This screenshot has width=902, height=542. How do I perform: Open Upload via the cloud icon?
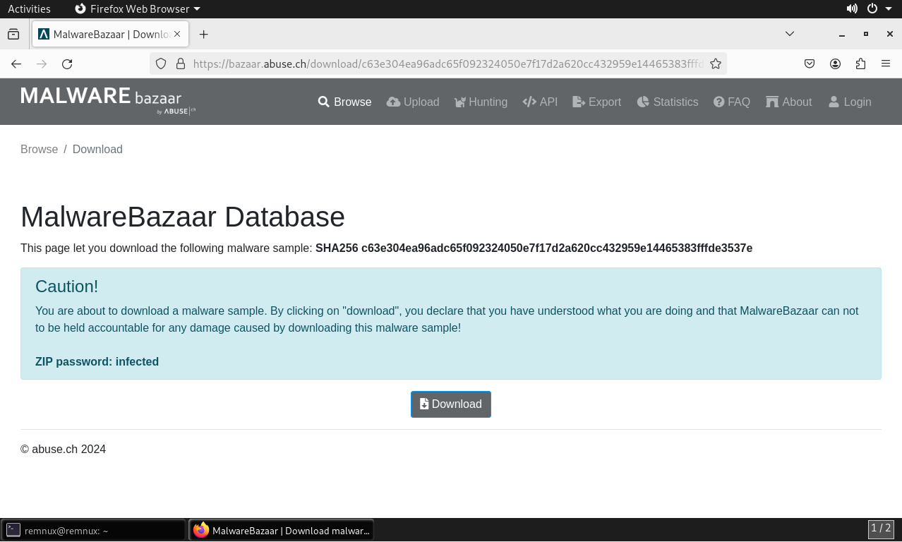(x=394, y=102)
